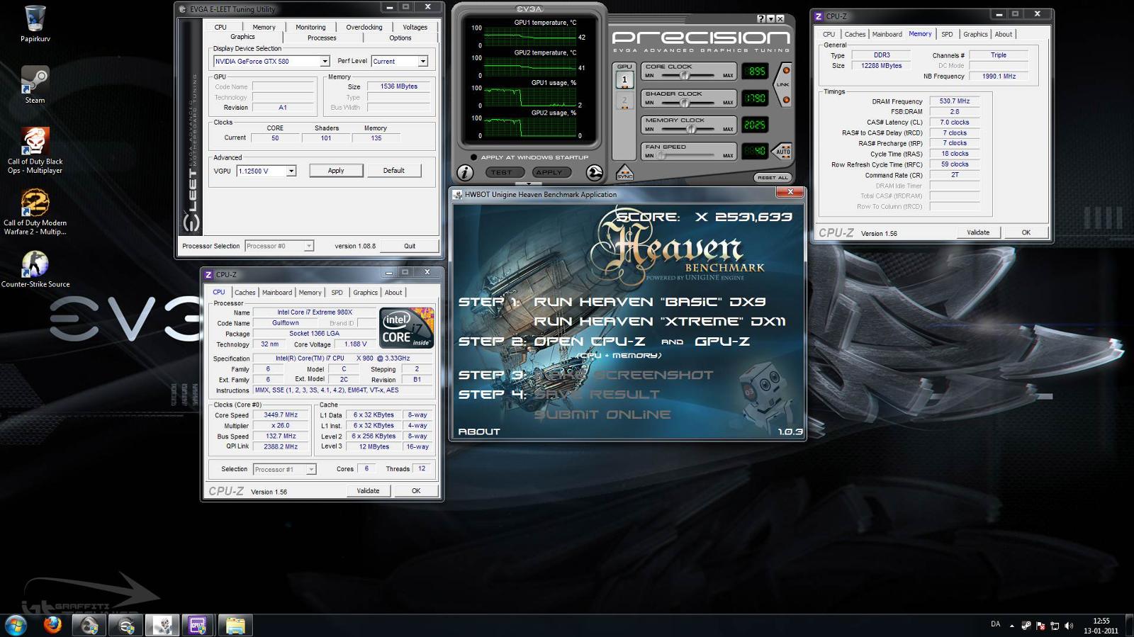Click ABOUT in Heaven benchmark
The width and height of the screenshot is (1134, 637).
[479, 431]
